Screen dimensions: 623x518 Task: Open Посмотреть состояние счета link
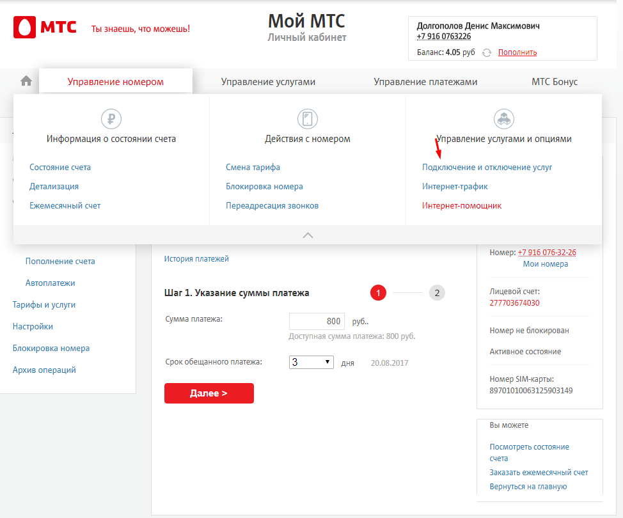click(529, 453)
